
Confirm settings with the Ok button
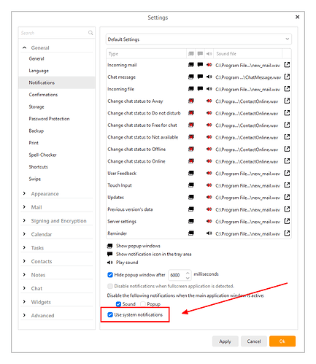[x=282, y=341]
